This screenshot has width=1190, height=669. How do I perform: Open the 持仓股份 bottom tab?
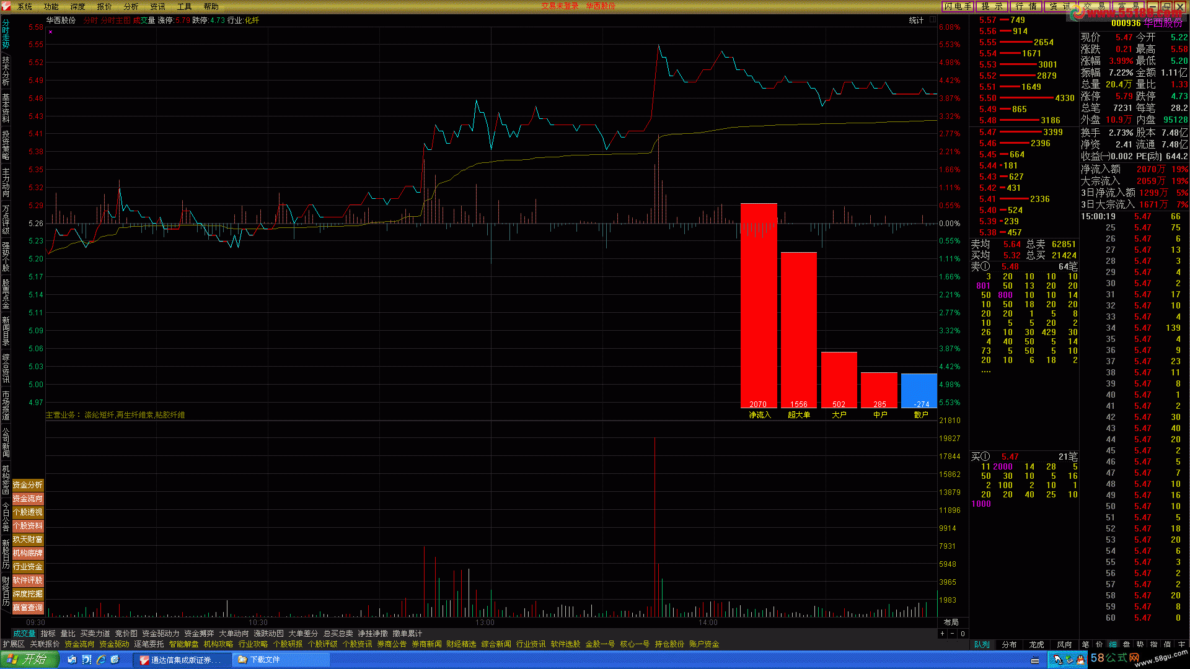tap(669, 644)
